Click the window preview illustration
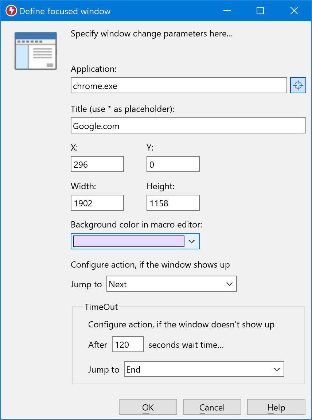 point(35,50)
